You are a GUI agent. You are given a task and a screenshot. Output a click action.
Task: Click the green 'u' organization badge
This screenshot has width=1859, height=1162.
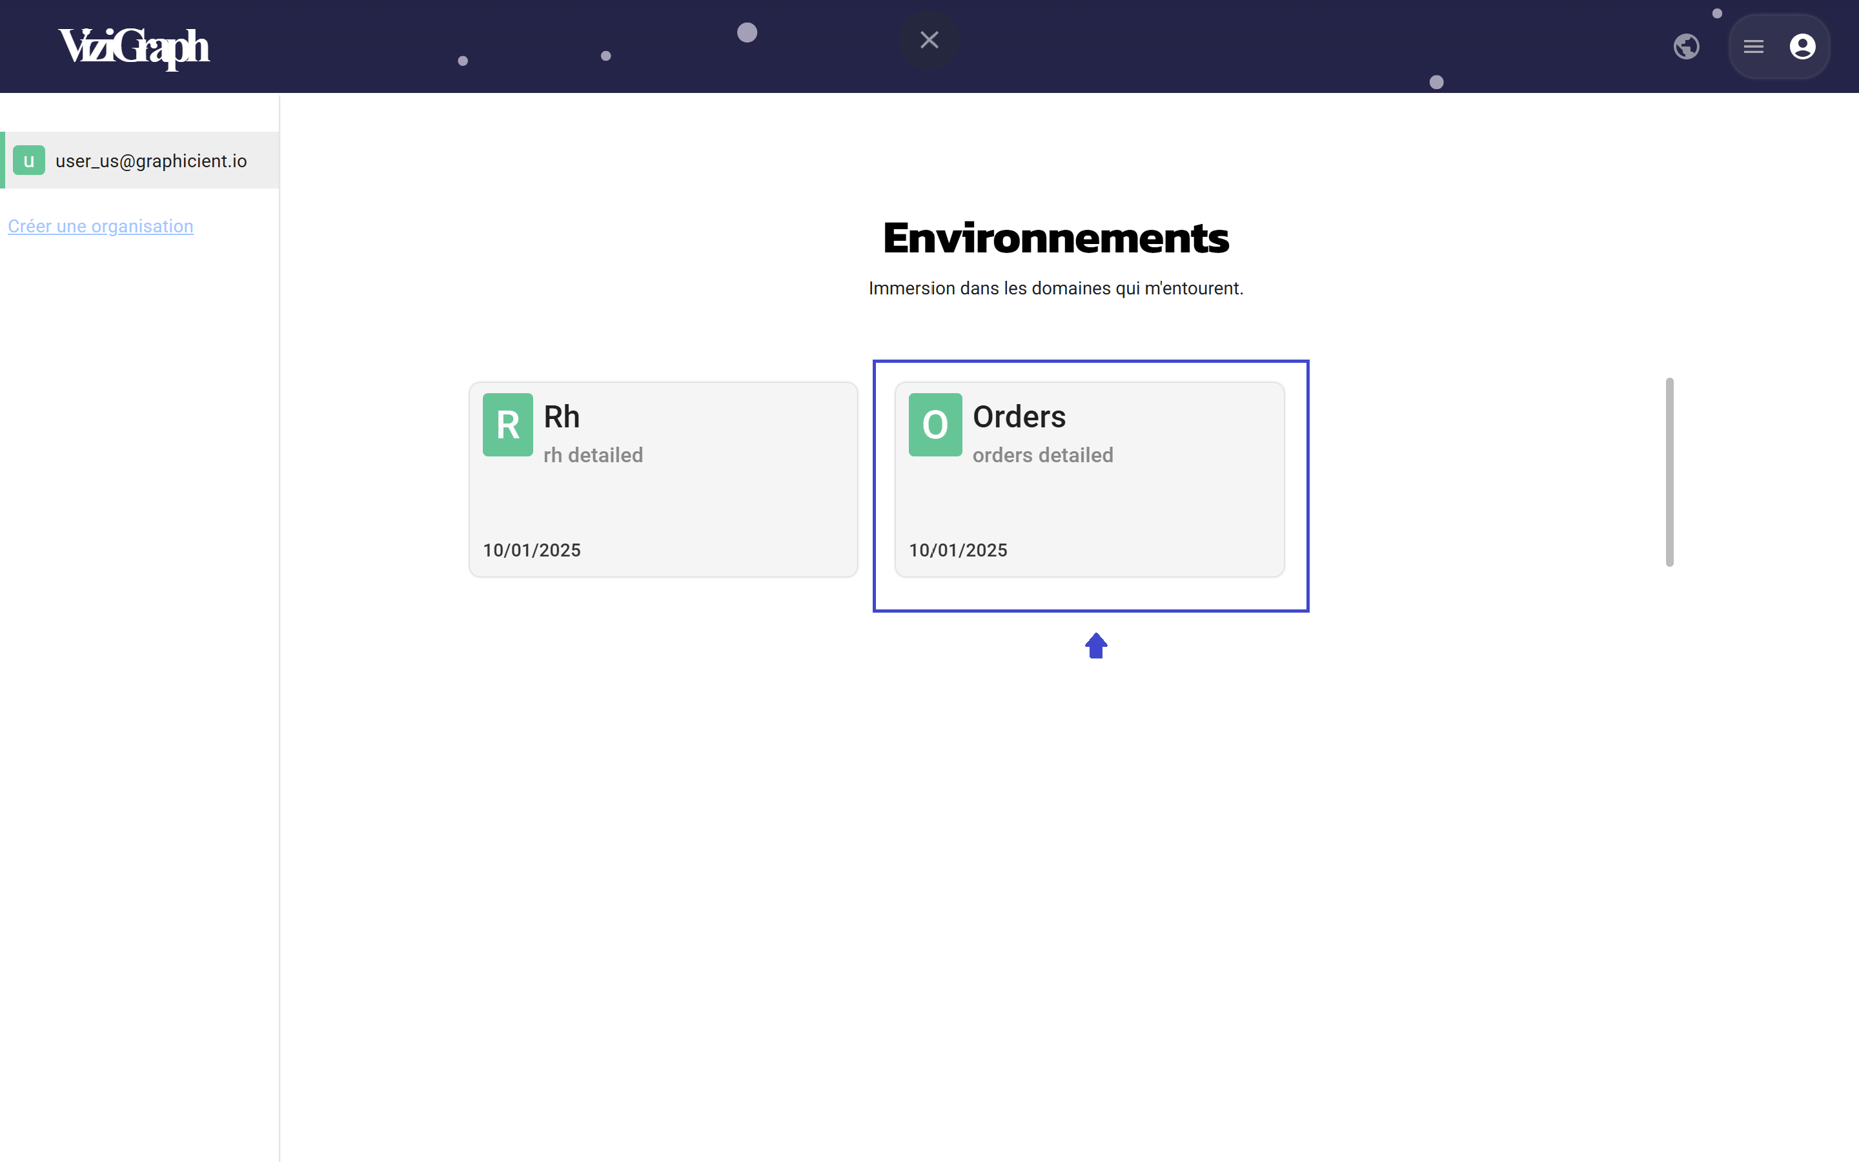29,161
